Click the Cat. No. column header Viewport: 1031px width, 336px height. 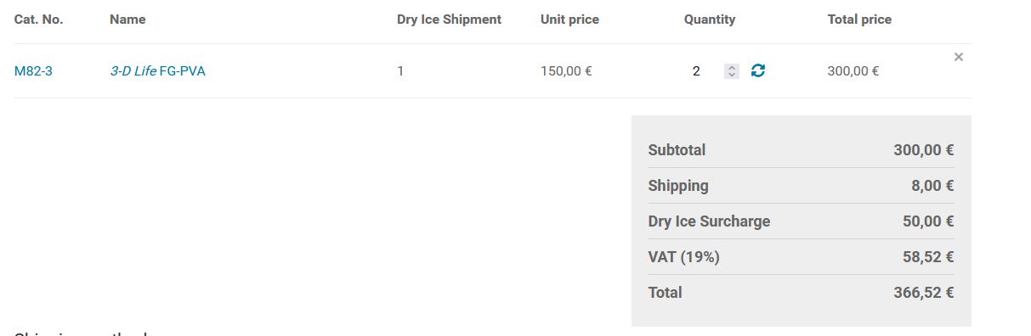(39, 19)
